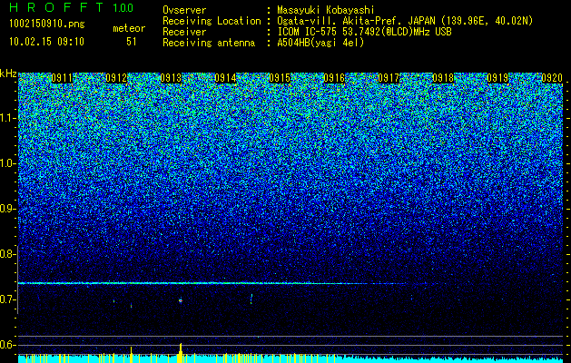Select the ICOM IC-575 receiver text
The height and width of the screenshot is (363, 571).
click(365, 32)
